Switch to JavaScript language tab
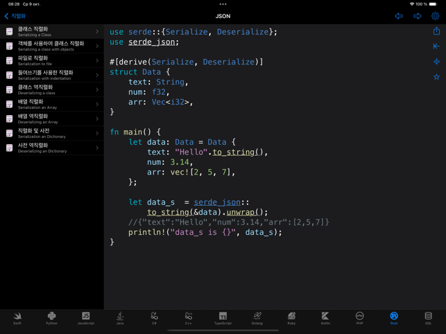Screen dimensions: 446x334 pyautogui.click(x=86, y=318)
